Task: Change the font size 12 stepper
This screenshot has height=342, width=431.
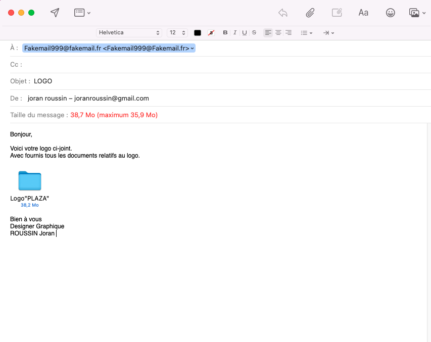Action: click(x=177, y=33)
